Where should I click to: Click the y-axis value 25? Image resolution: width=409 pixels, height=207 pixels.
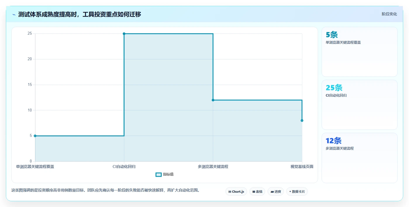click(x=30, y=33)
